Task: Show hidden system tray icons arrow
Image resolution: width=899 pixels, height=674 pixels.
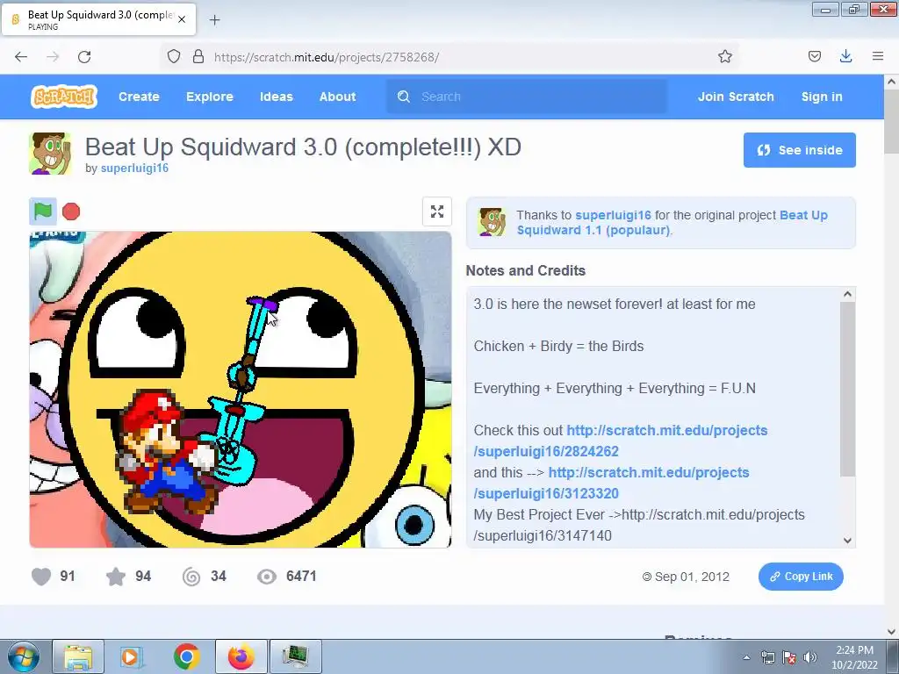Action: coord(746,657)
